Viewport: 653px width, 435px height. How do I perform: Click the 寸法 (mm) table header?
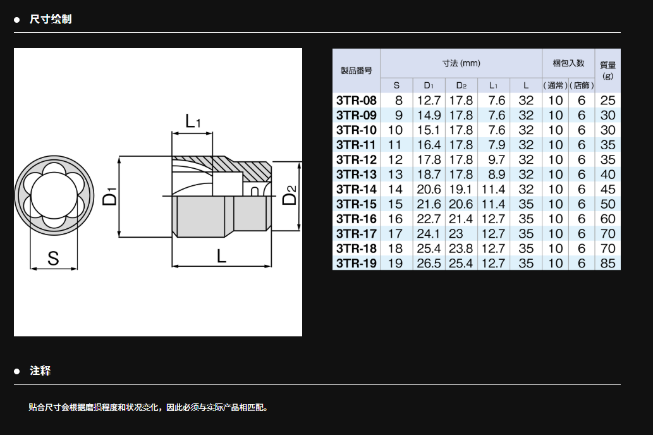coord(461,63)
